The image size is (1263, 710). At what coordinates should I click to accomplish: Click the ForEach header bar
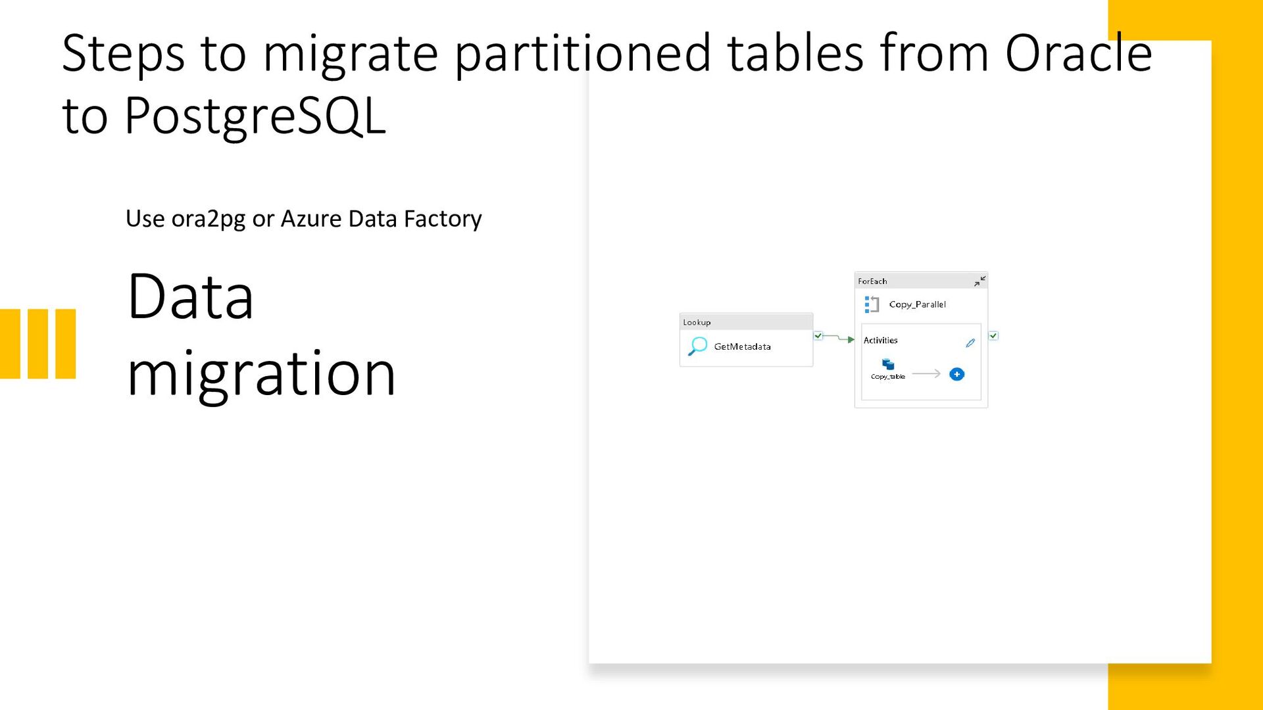pyautogui.click(x=921, y=281)
